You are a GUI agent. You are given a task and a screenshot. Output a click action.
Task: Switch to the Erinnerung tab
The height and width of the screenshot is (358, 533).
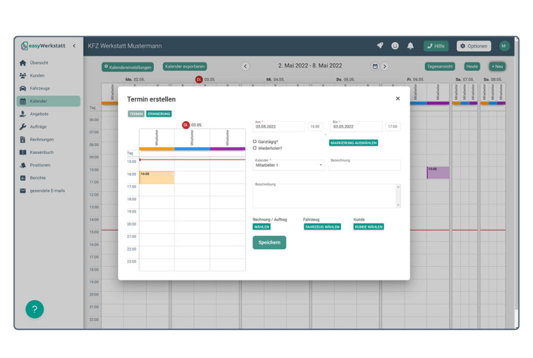[159, 113]
